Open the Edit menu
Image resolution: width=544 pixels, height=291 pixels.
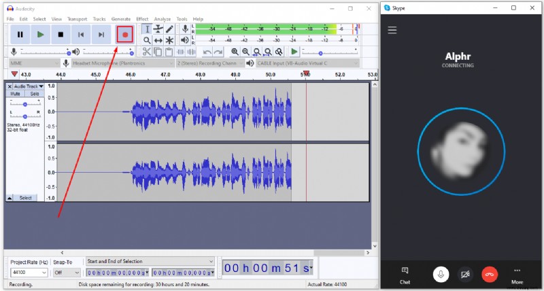24,19
